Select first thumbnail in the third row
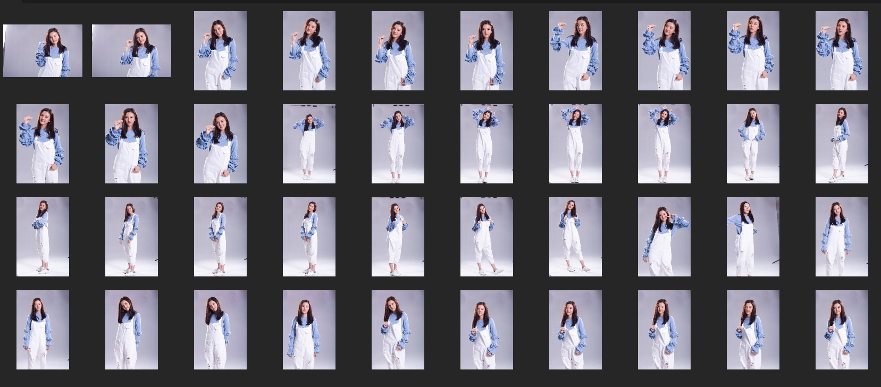 coord(43,237)
